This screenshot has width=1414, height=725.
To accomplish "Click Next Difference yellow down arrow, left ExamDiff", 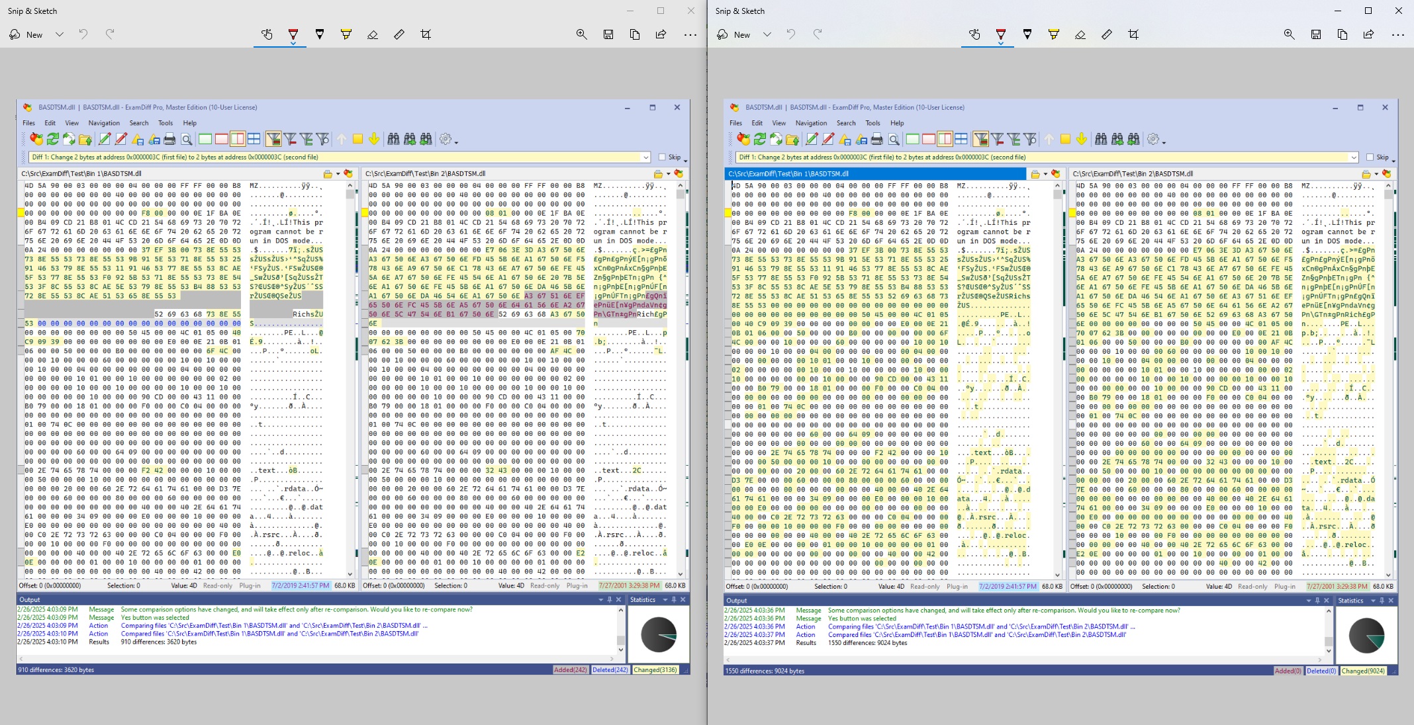I will (x=374, y=139).
